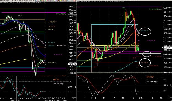This screenshot has height=101, width=172.
Task: Select the 689 TD label
Action: tap(56, 79)
